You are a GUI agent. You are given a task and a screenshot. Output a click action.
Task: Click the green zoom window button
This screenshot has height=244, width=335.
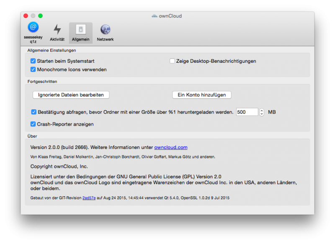41,16
